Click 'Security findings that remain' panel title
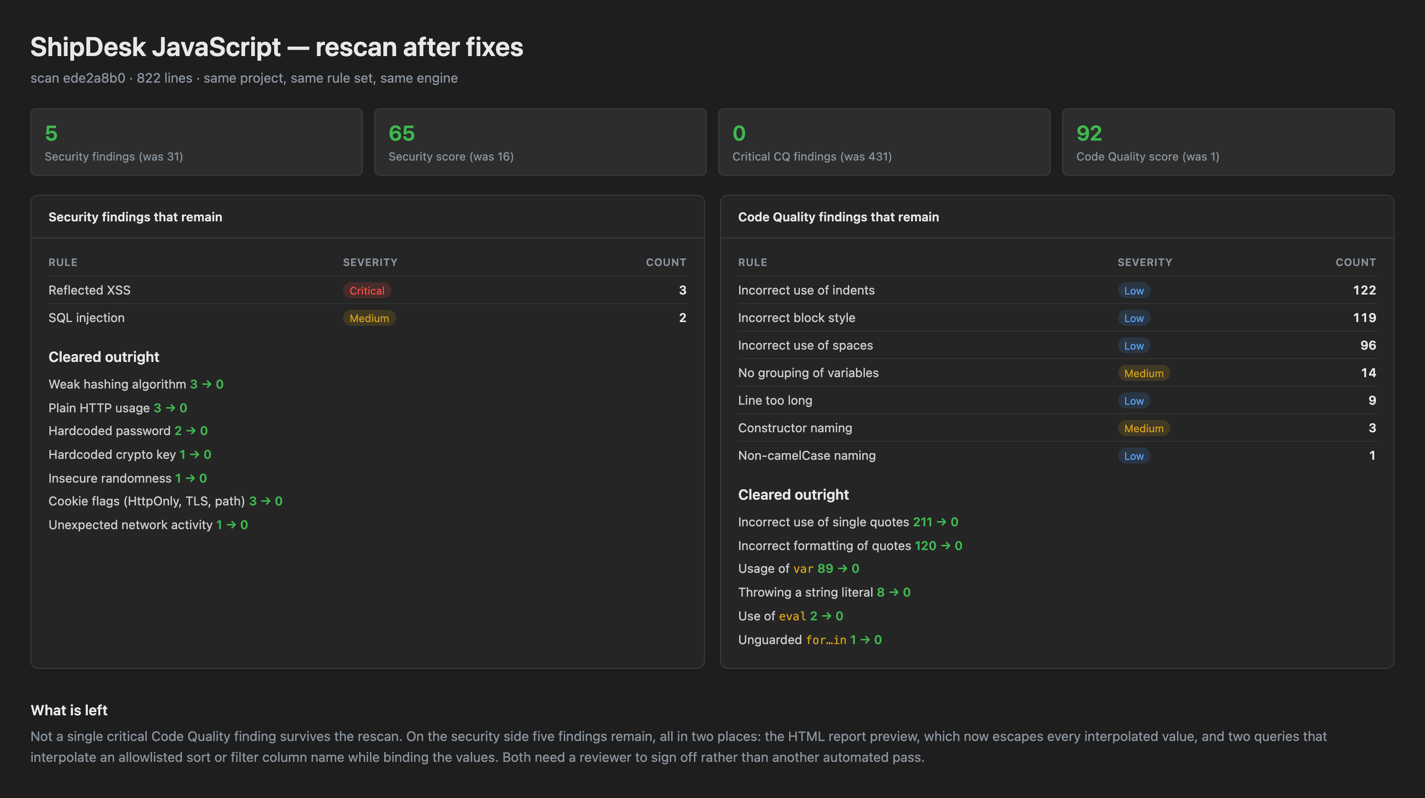Image resolution: width=1425 pixels, height=798 pixels. point(135,217)
